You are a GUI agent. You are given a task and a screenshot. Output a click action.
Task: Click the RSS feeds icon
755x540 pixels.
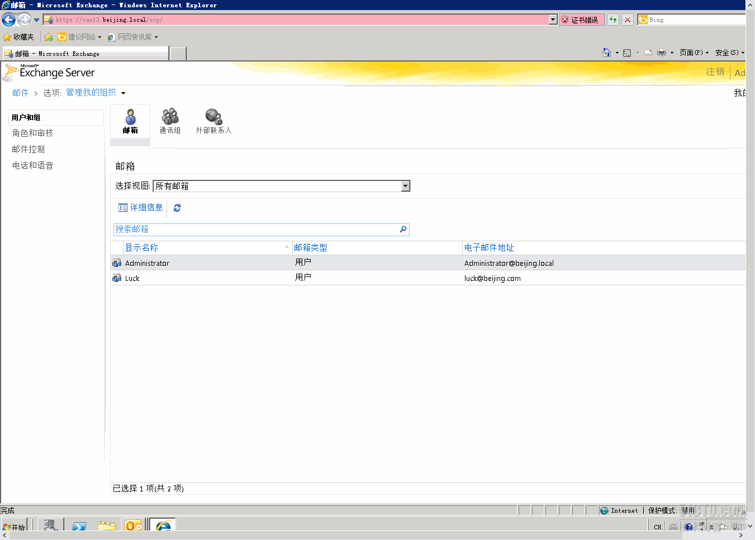627,52
